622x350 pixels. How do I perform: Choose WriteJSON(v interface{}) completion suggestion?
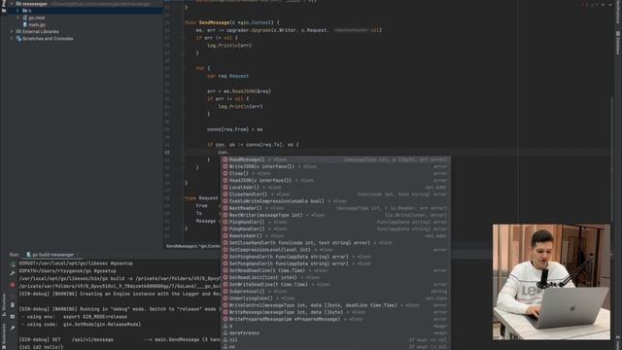335,166
